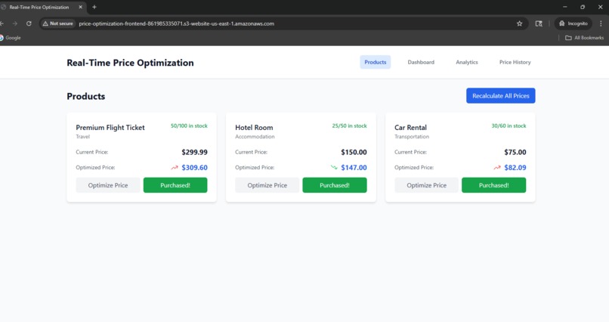The height and width of the screenshot is (322, 609).
Task: Open the Google bookmark shortcut
Action: pyautogui.click(x=11, y=38)
